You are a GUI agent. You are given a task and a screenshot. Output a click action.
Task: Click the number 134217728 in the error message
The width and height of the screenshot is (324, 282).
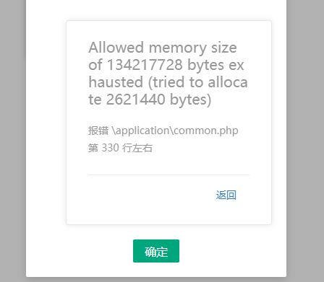(x=145, y=65)
